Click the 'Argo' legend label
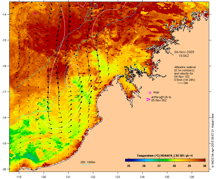 156,92
